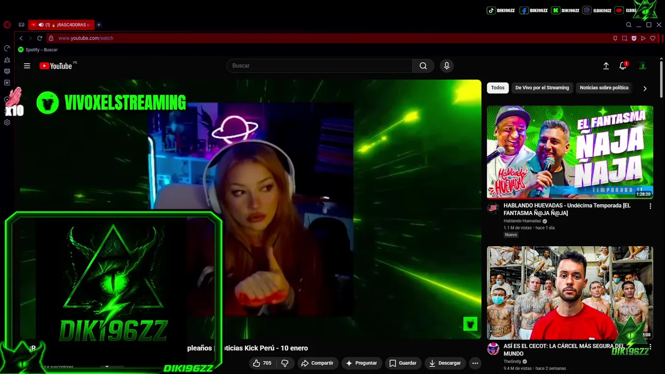Click the video player to pause
The image size is (665, 374).
pos(250,209)
